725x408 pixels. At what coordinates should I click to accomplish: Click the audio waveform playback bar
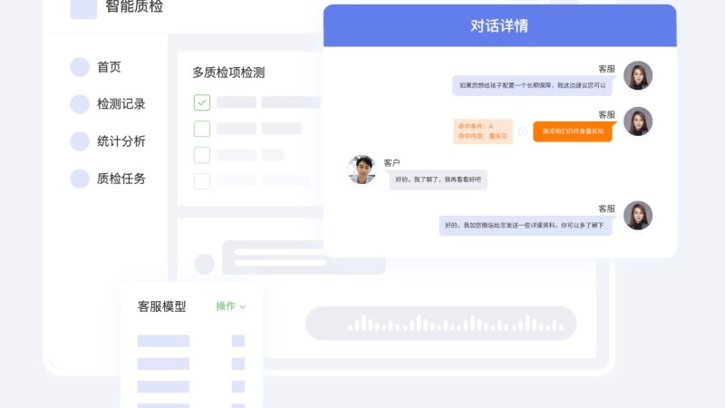point(440,324)
